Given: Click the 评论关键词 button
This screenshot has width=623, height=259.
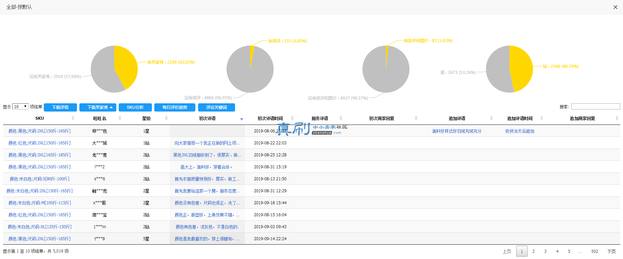Looking at the screenshot, I should point(217,107).
